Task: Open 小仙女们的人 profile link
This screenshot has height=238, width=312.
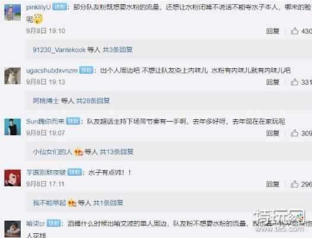Action: [52, 152]
